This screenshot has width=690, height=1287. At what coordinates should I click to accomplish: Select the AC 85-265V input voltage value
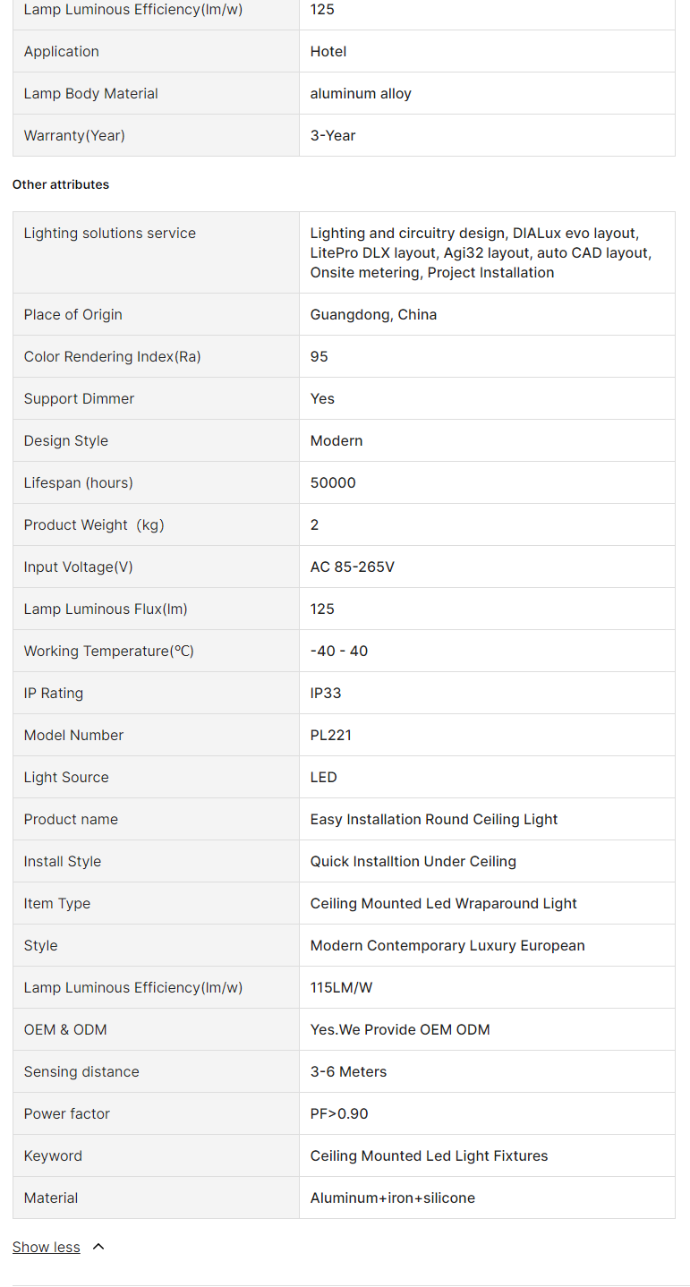pyautogui.click(x=352, y=567)
